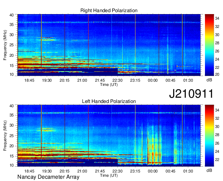Click the 30 dB tick on the Left Handed colorbar

pyautogui.click(x=217, y=127)
